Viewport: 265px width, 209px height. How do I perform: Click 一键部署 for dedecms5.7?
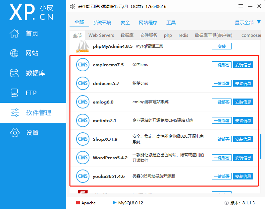point(221,83)
